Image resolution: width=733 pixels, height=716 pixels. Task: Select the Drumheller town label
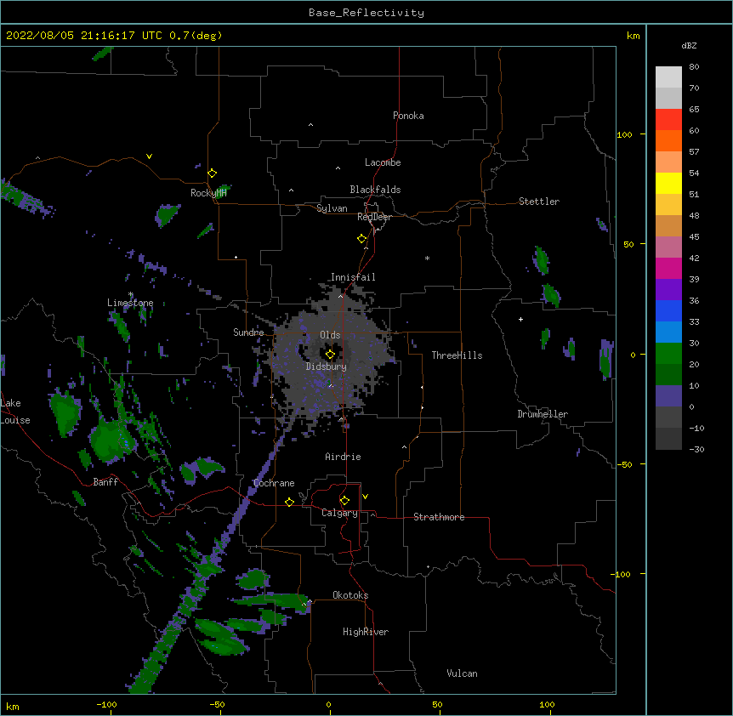[x=543, y=414]
